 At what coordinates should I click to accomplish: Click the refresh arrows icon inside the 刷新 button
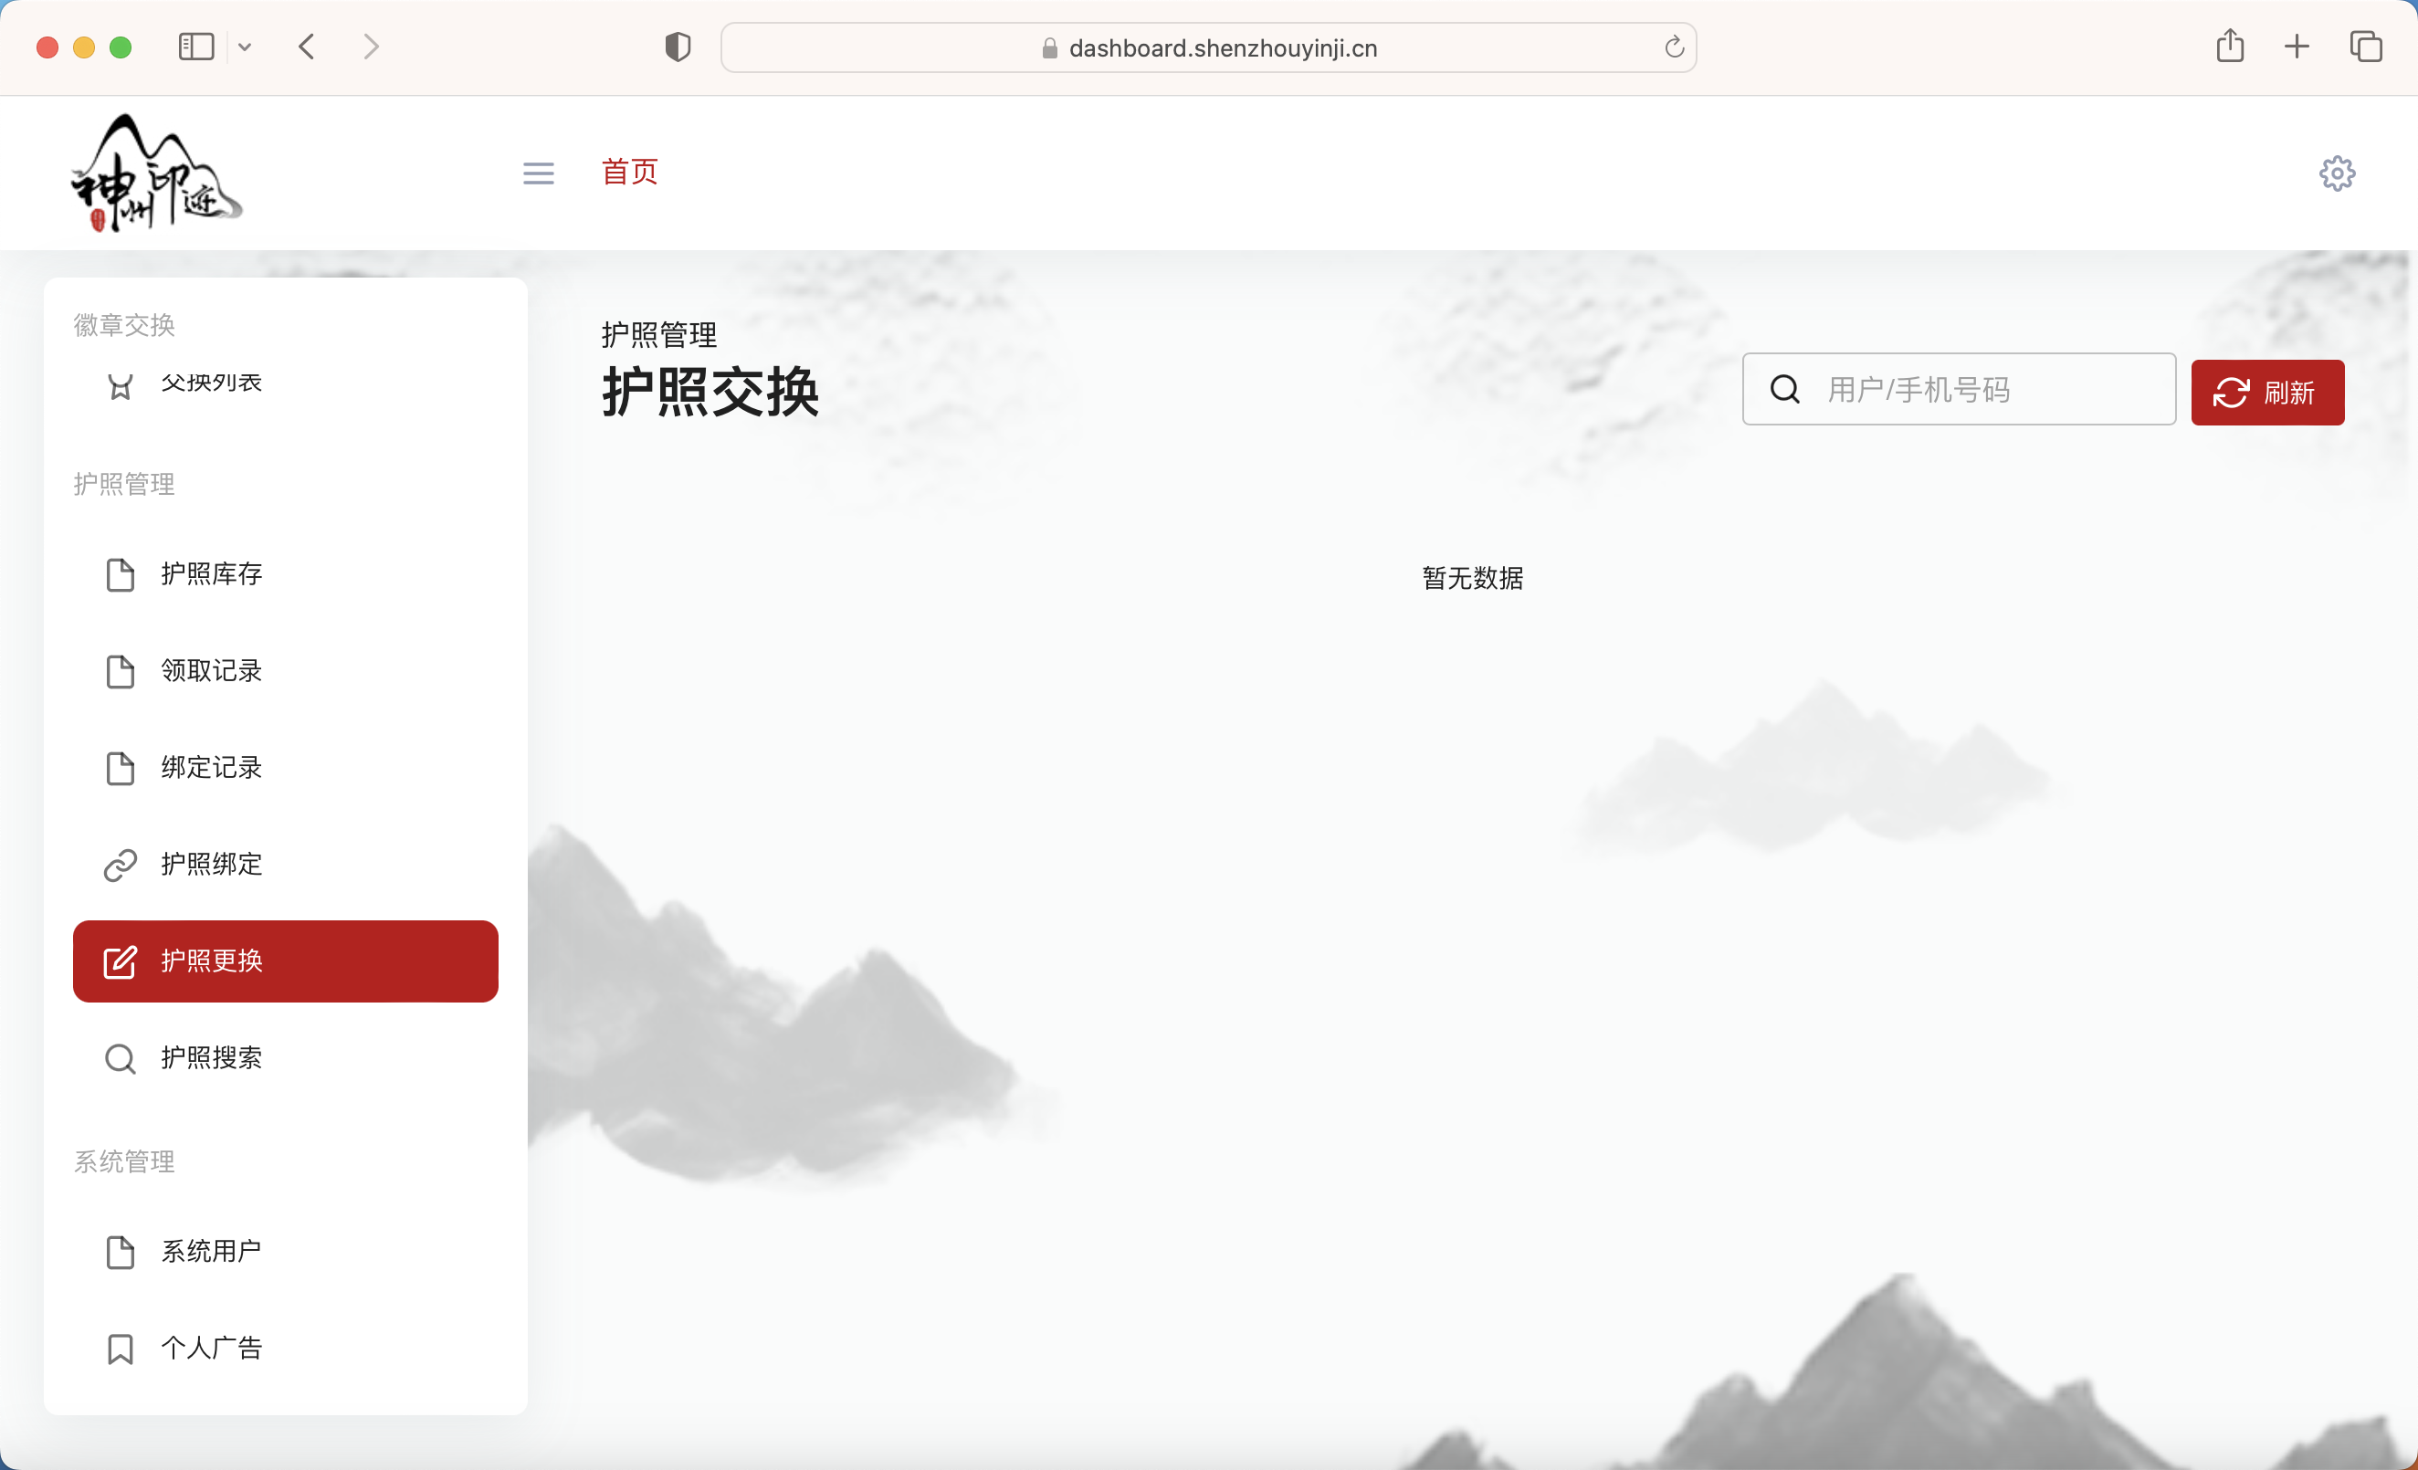[x=2231, y=392]
